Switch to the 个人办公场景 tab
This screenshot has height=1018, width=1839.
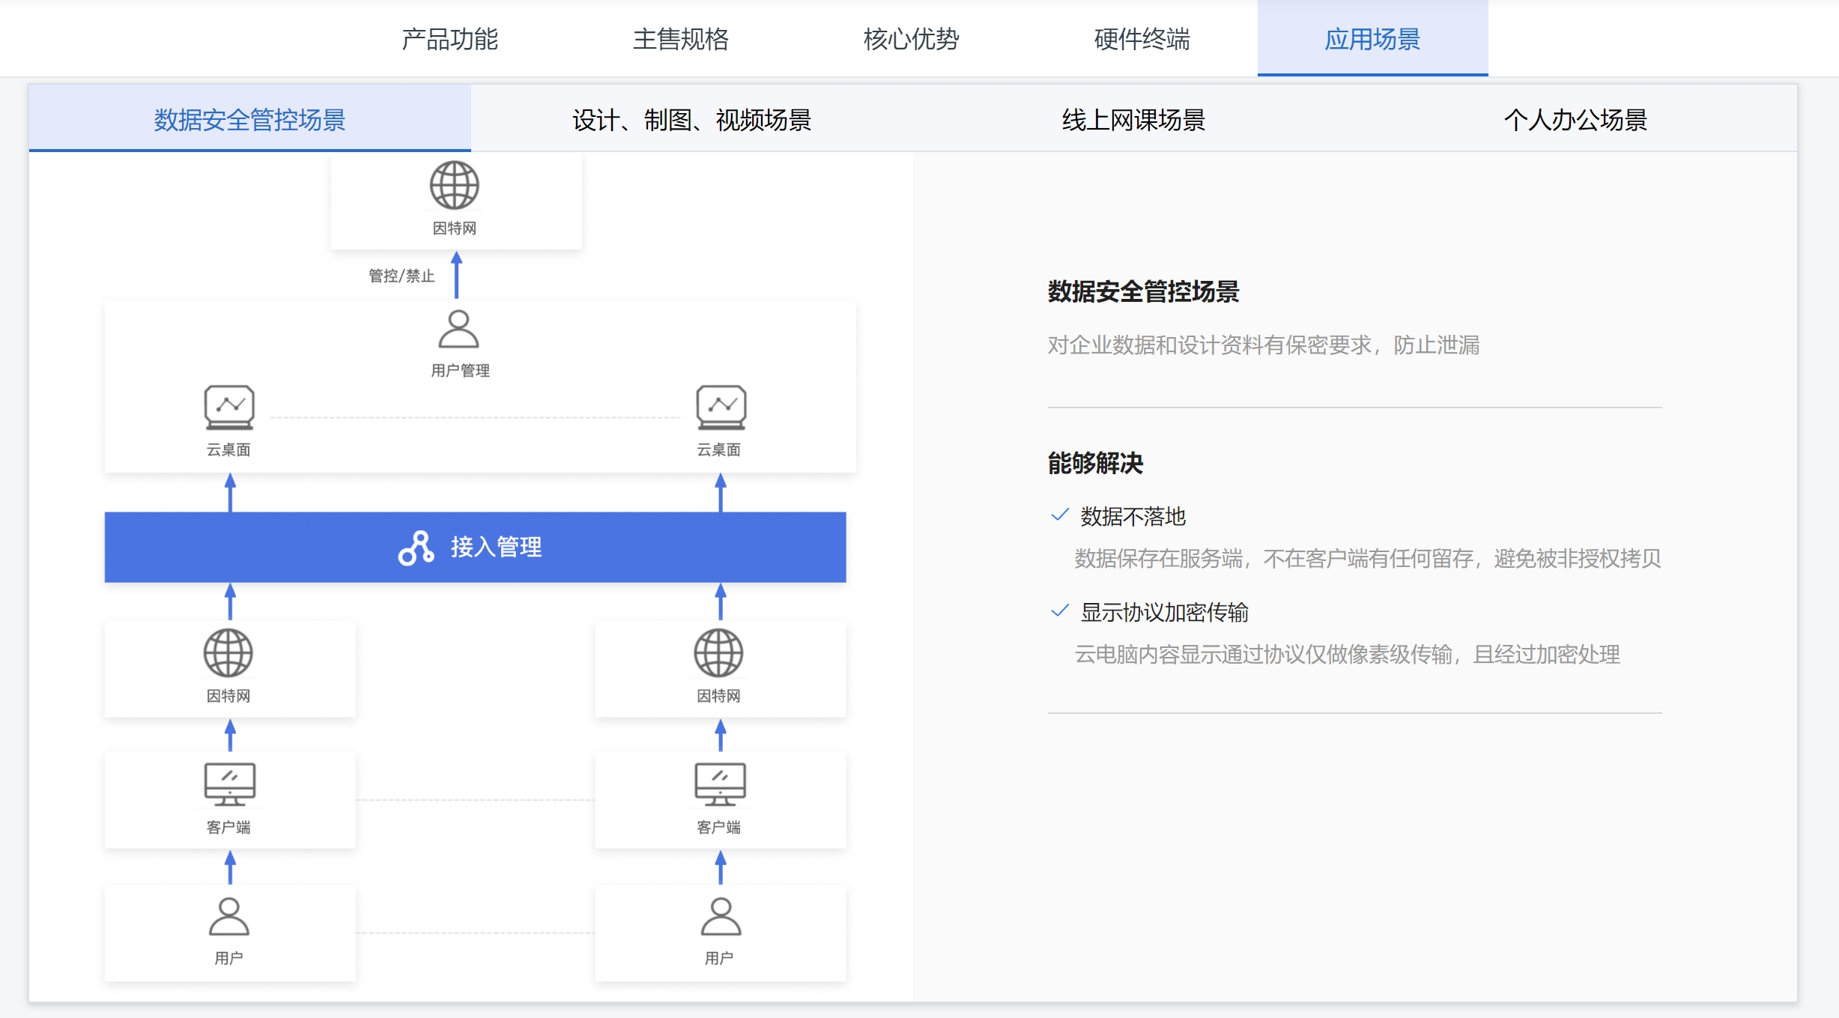(x=1575, y=119)
